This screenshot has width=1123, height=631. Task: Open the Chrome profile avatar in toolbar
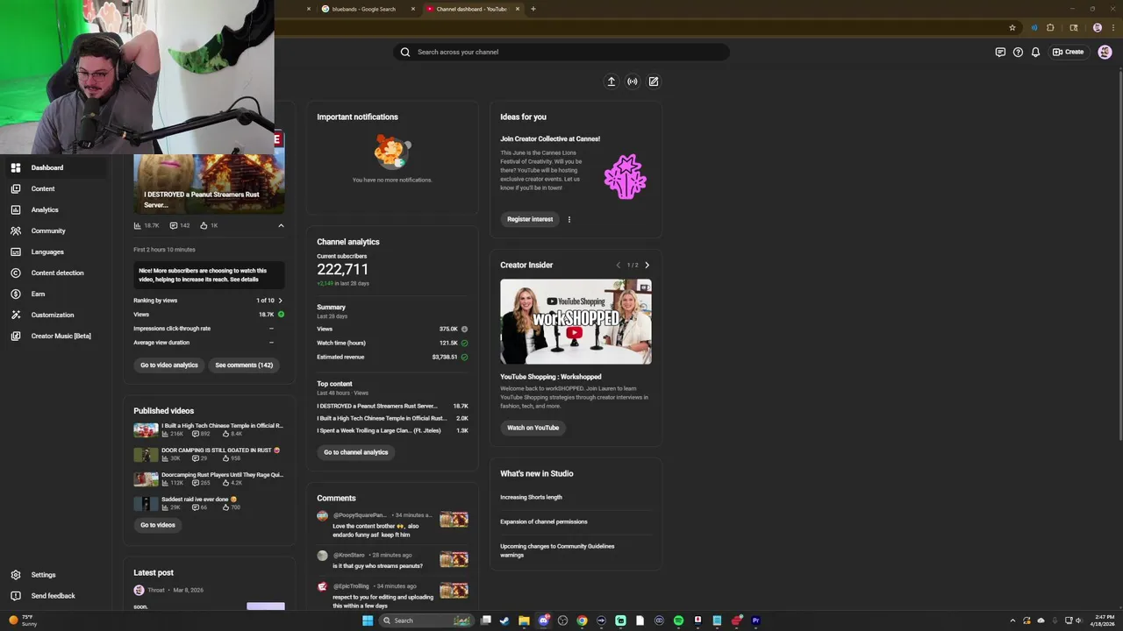(x=1097, y=27)
